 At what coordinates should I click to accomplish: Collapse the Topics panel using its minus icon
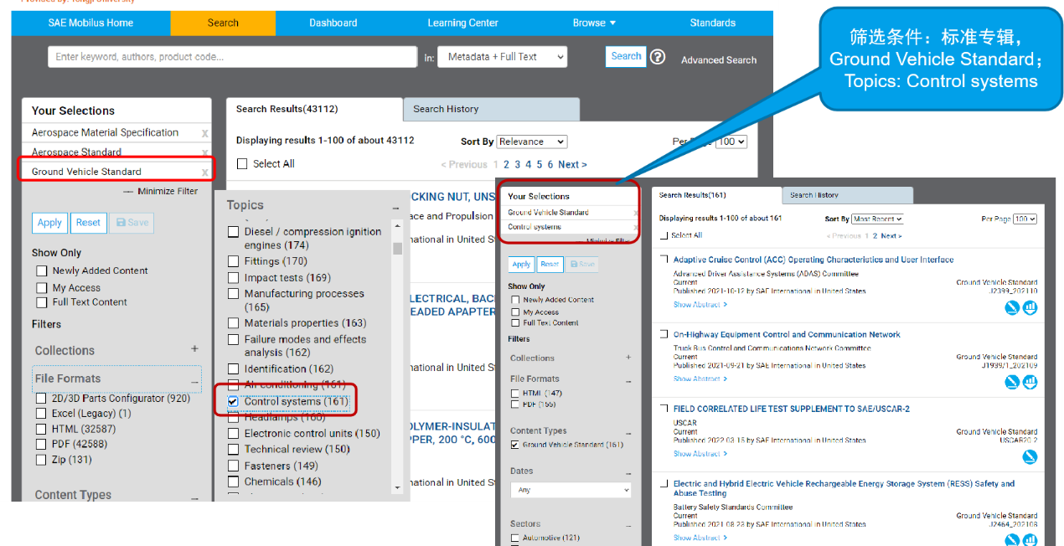point(396,207)
